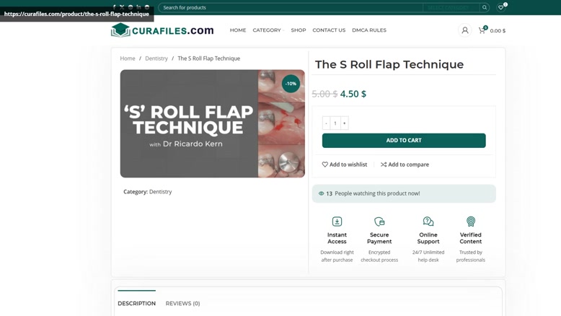Open the user account icon
The image size is (561, 316).
pos(465,30)
